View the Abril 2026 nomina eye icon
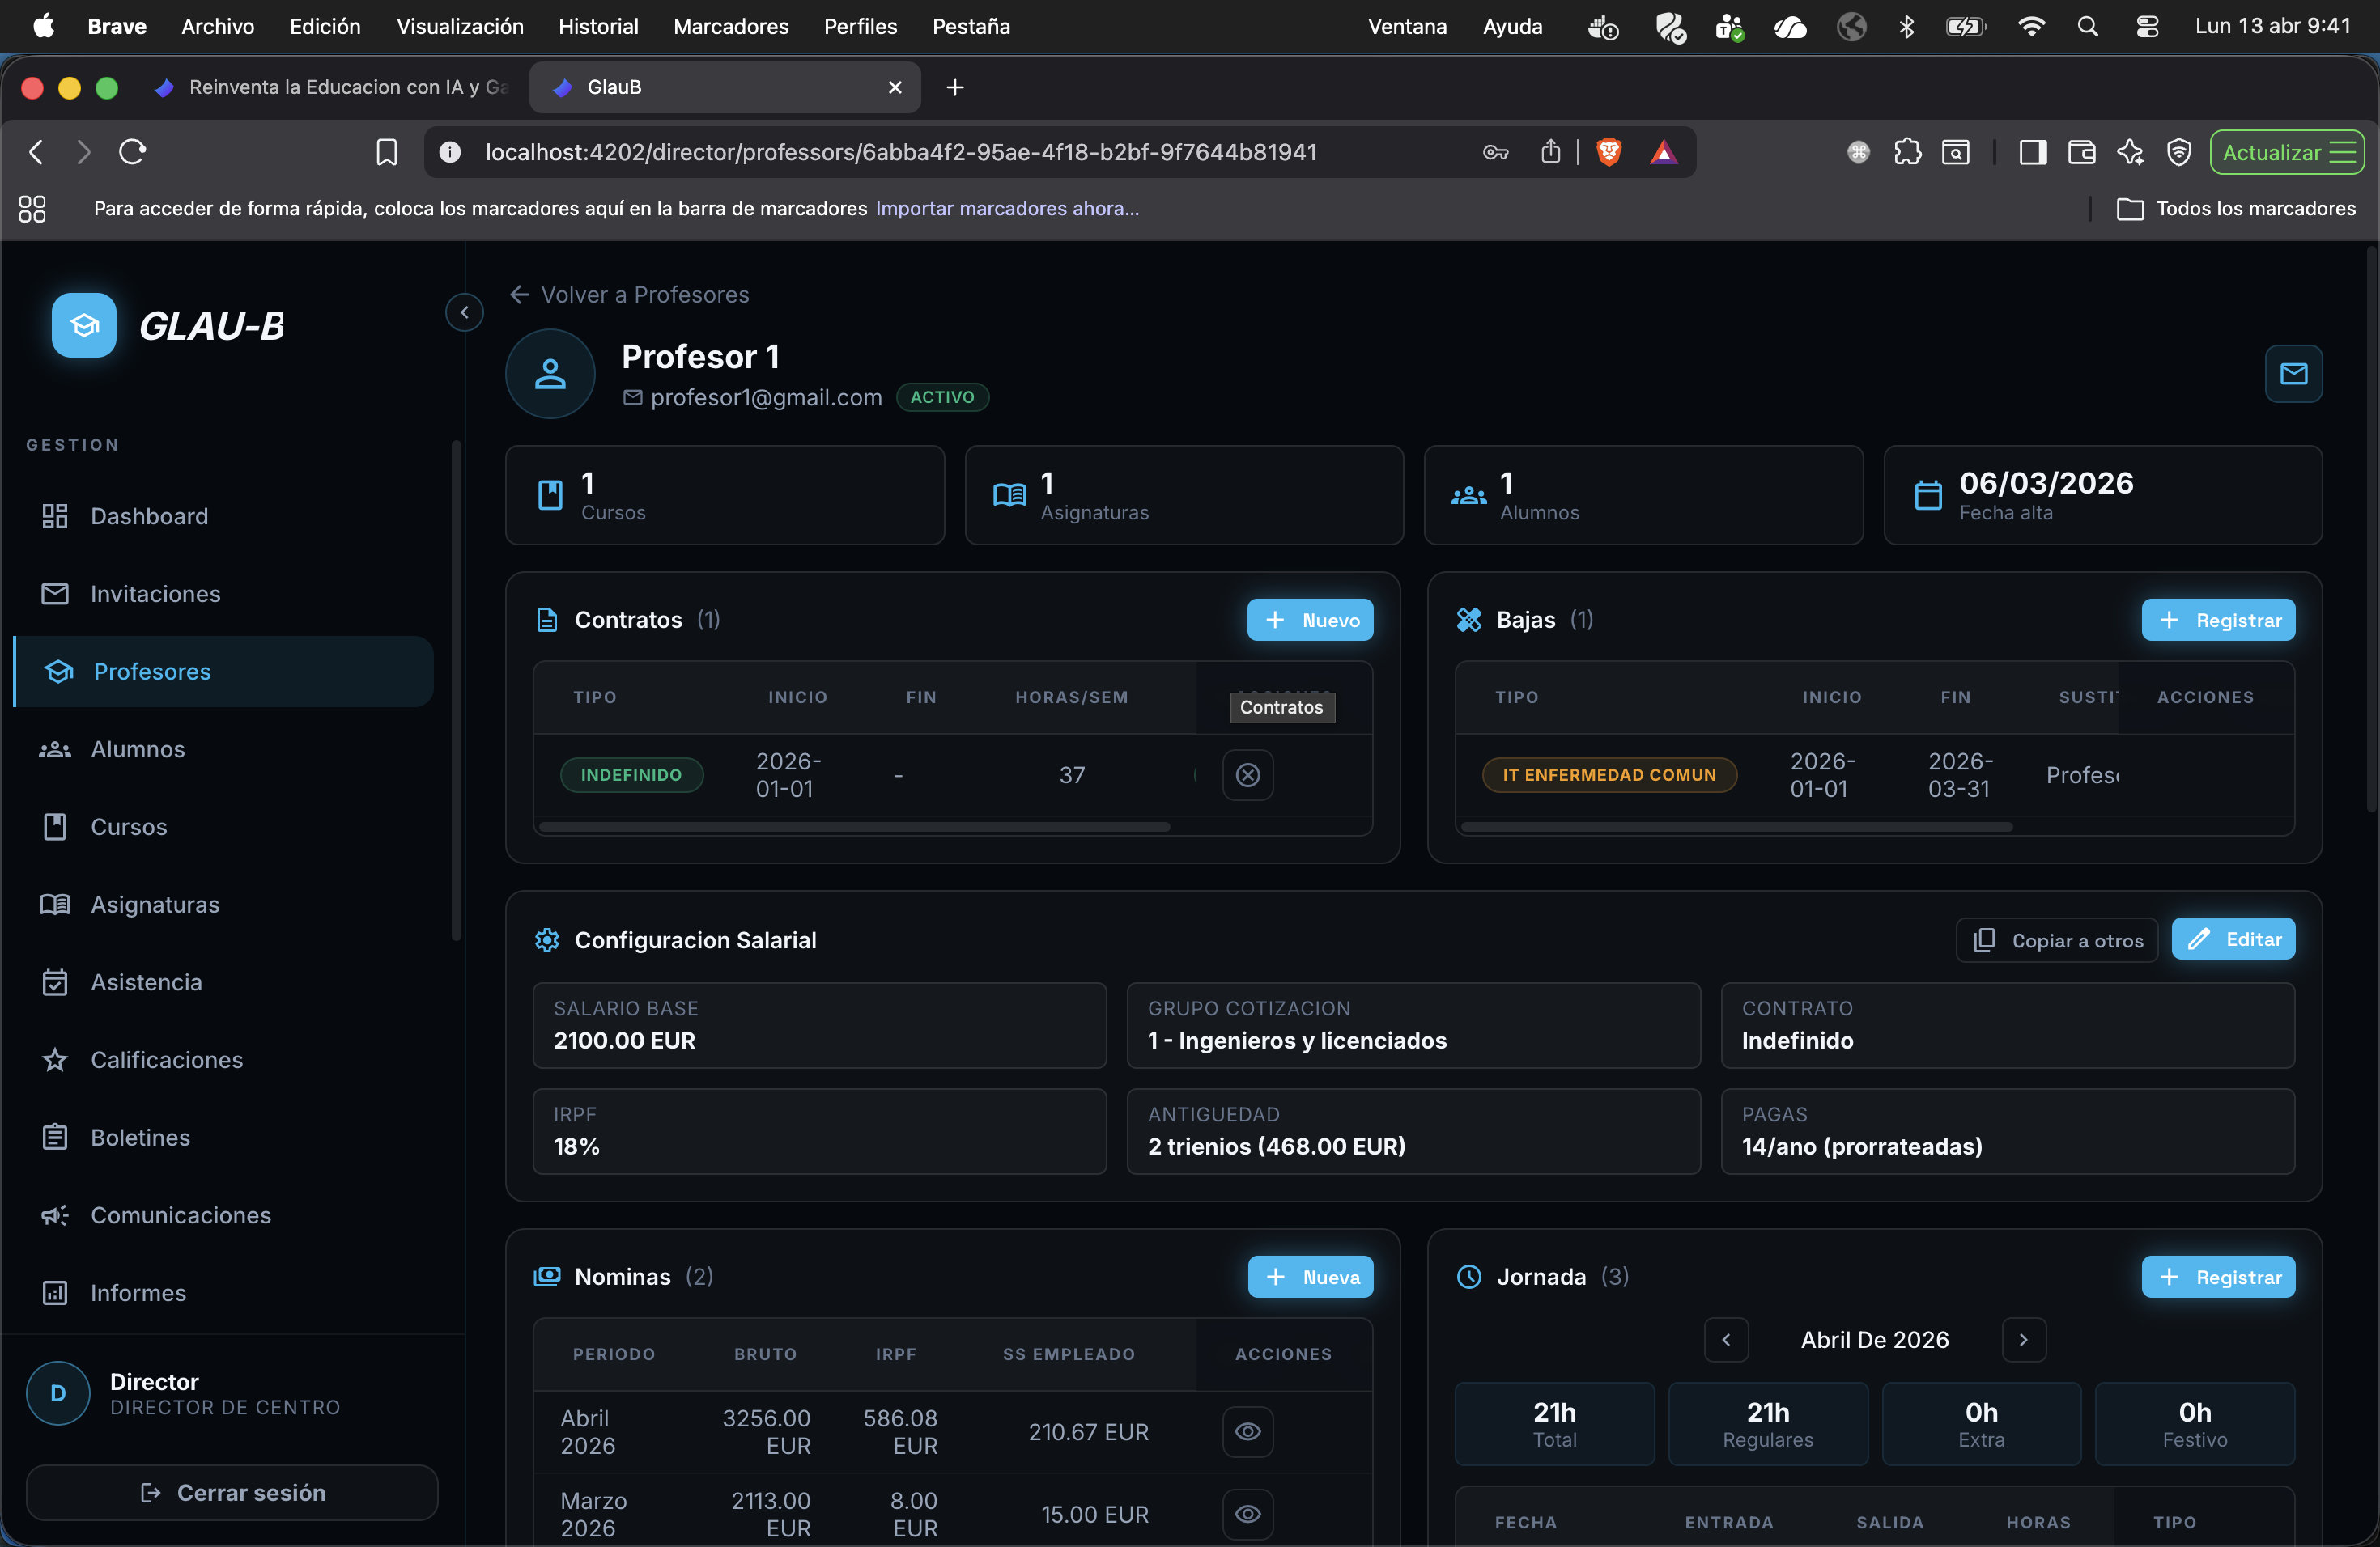Image resolution: width=2380 pixels, height=1547 pixels. [1247, 1431]
